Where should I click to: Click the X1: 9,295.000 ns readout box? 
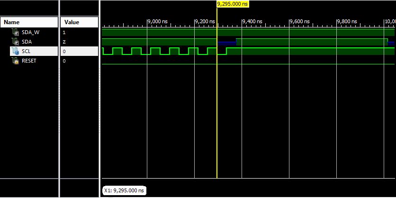coord(124,190)
